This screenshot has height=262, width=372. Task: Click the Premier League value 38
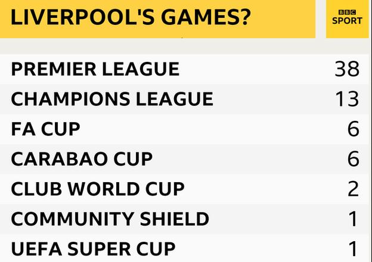[x=347, y=69]
